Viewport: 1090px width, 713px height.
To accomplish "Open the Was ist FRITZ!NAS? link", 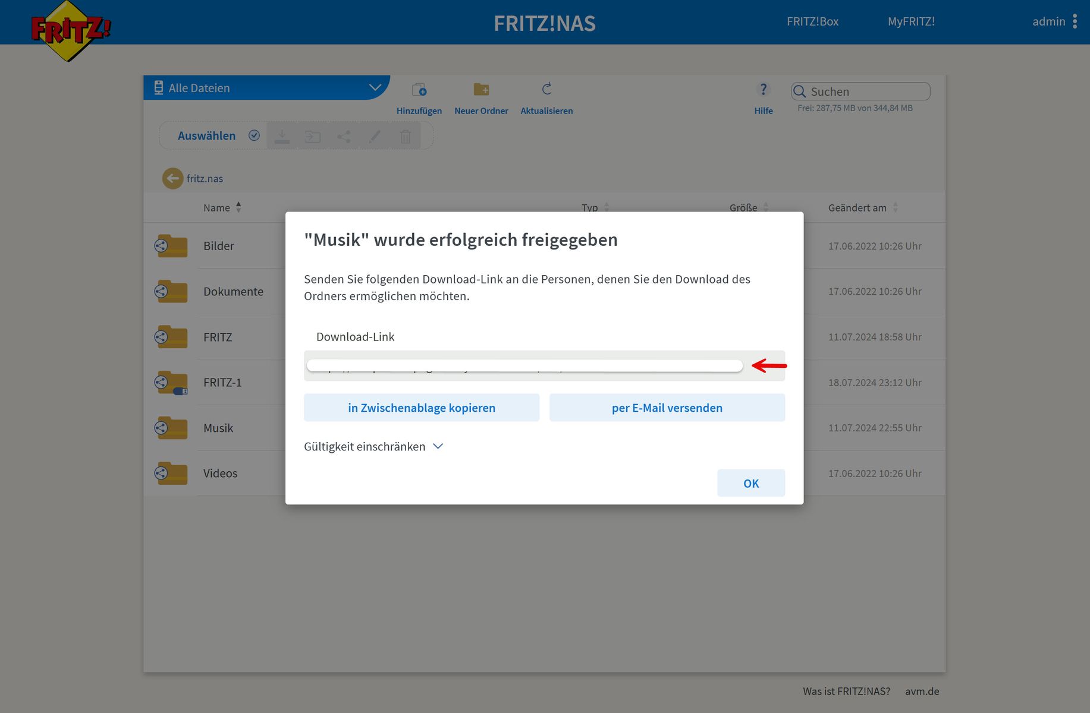I will tap(846, 691).
